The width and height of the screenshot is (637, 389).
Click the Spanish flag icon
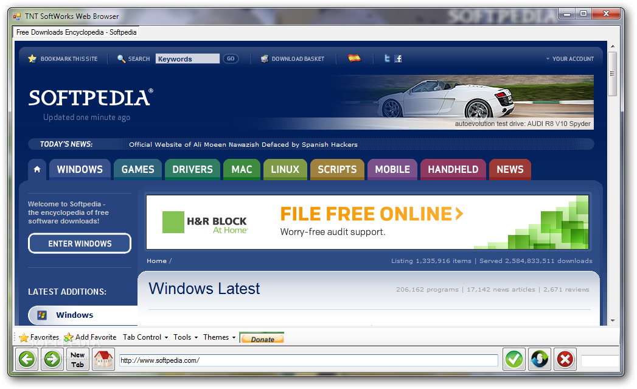pyautogui.click(x=354, y=58)
